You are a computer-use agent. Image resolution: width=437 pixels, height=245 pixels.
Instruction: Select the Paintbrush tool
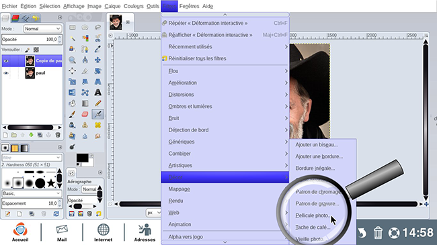tap(73, 114)
